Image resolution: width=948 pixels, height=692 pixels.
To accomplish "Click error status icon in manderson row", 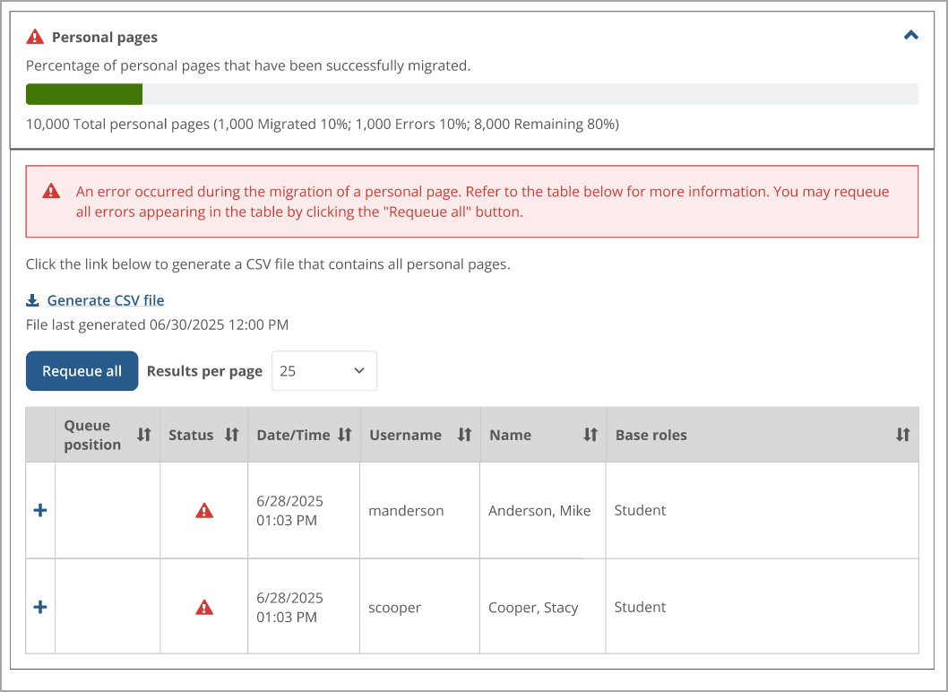I will pos(204,511).
